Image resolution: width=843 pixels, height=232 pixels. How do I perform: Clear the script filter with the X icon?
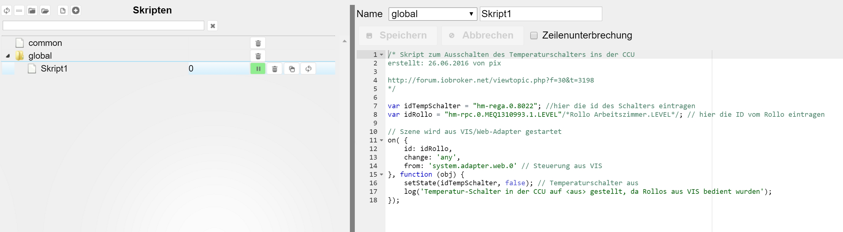pyautogui.click(x=213, y=26)
